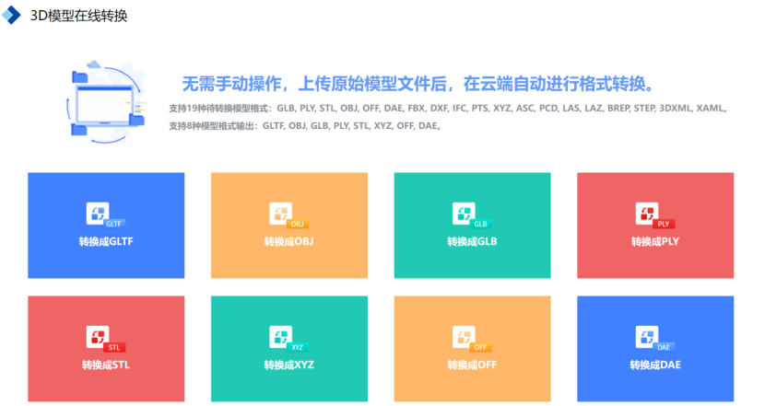Click the STL file icon
This screenshot has height=406, width=765.
click(100, 338)
